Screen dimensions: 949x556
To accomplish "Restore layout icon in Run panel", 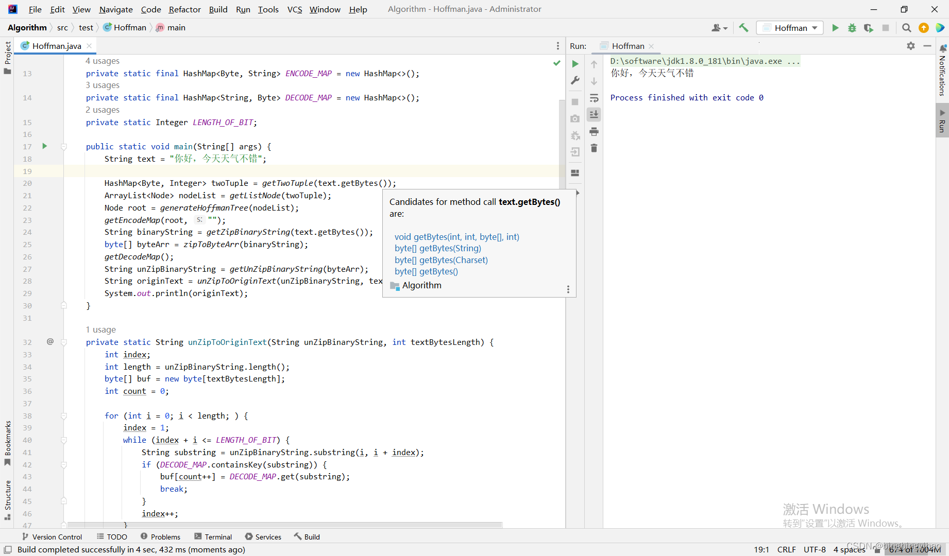I will pyautogui.click(x=575, y=173).
